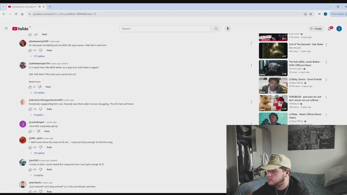Open options for Lil Baby Close Friends video
Image resolution: width=347 pixels, height=195 pixels.
click(x=326, y=80)
